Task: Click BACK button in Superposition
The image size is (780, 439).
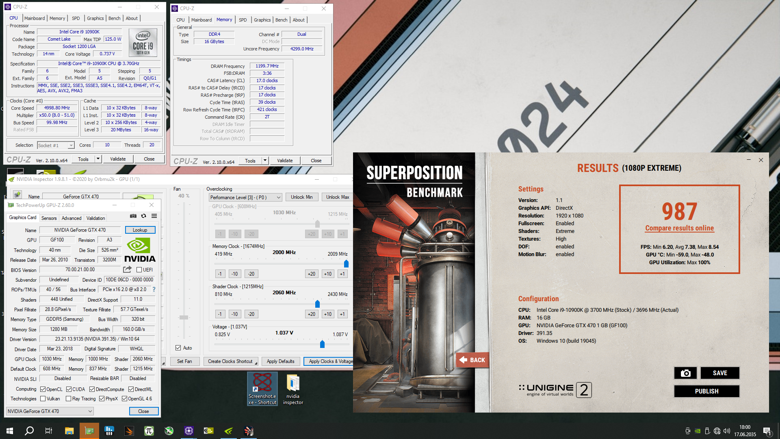Action: (472, 360)
